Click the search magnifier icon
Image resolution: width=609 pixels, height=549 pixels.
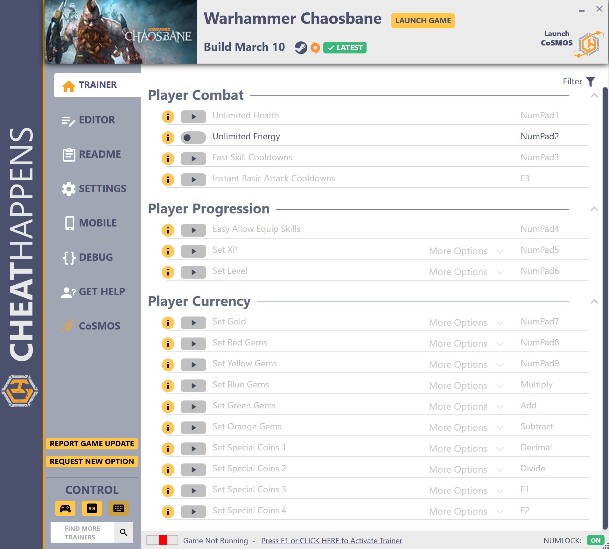point(124,532)
